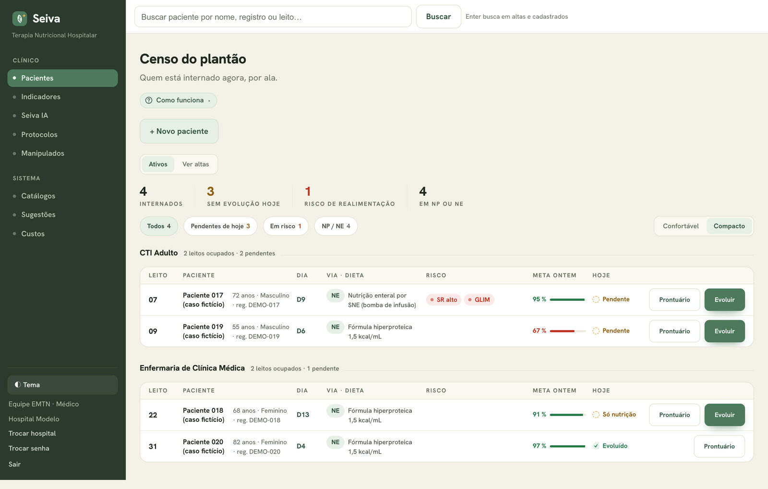Open Prontuário for Paciente 020
This screenshot has width=768, height=489.
[x=719, y=446]
